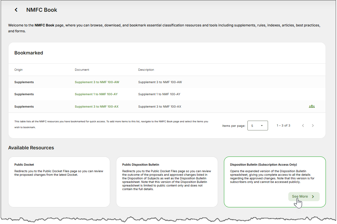Click the Document column header

82,70
